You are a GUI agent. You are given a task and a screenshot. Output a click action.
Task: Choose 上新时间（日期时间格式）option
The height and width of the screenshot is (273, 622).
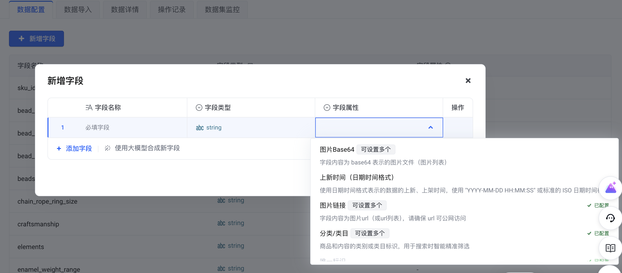357,177
